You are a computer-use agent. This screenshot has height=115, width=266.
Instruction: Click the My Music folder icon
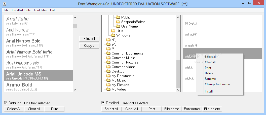point(108,80)
